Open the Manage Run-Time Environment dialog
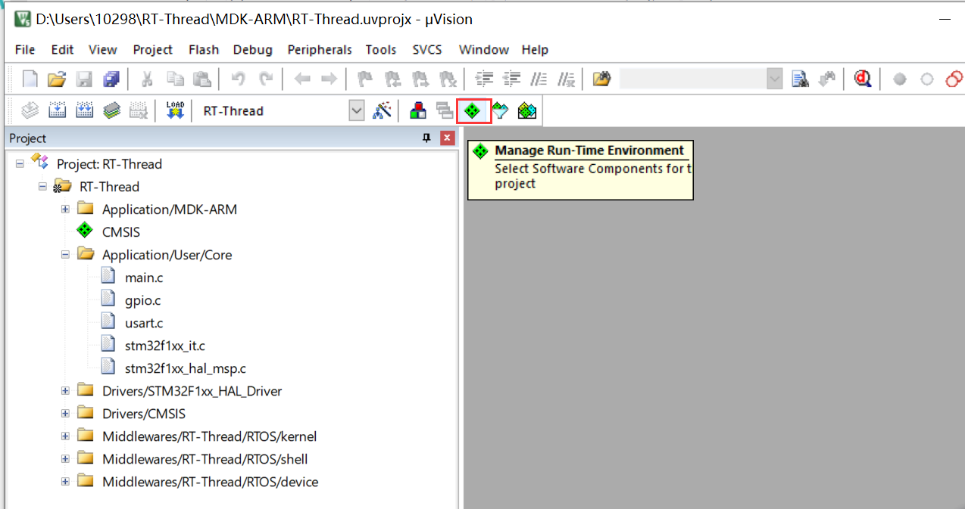The image size is (965, 509). coord(473,110)
